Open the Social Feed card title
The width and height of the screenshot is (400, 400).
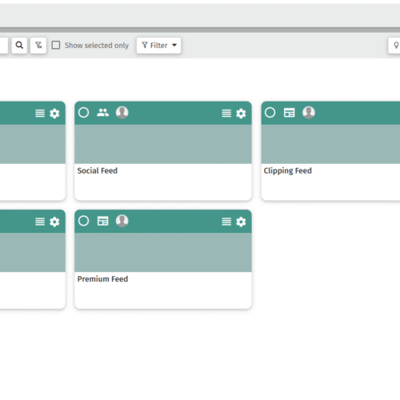pos(98,170)
